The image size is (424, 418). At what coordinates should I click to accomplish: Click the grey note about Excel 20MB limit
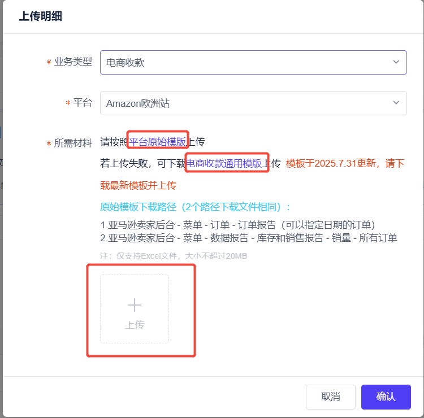174,256
